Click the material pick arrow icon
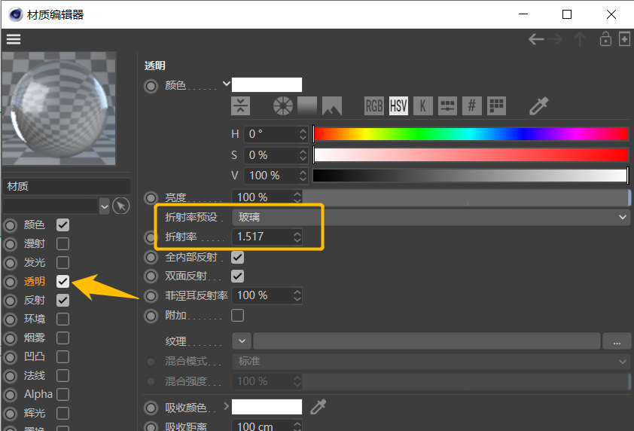 121,206
